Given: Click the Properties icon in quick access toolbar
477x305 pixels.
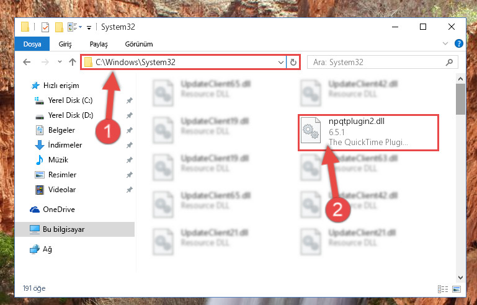Looking at the screenshot, I should coord(45,27).
